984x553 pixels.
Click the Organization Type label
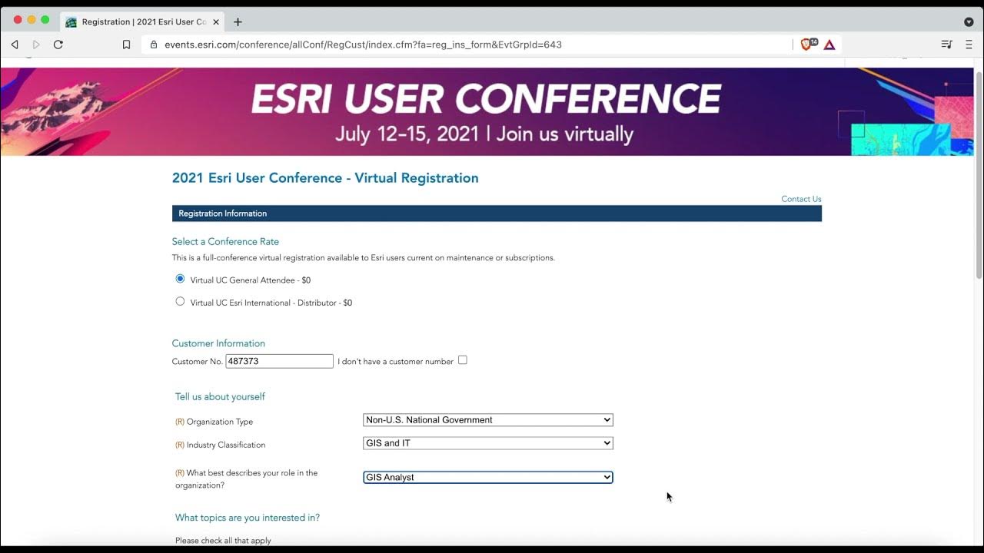(x=220, y=422)
